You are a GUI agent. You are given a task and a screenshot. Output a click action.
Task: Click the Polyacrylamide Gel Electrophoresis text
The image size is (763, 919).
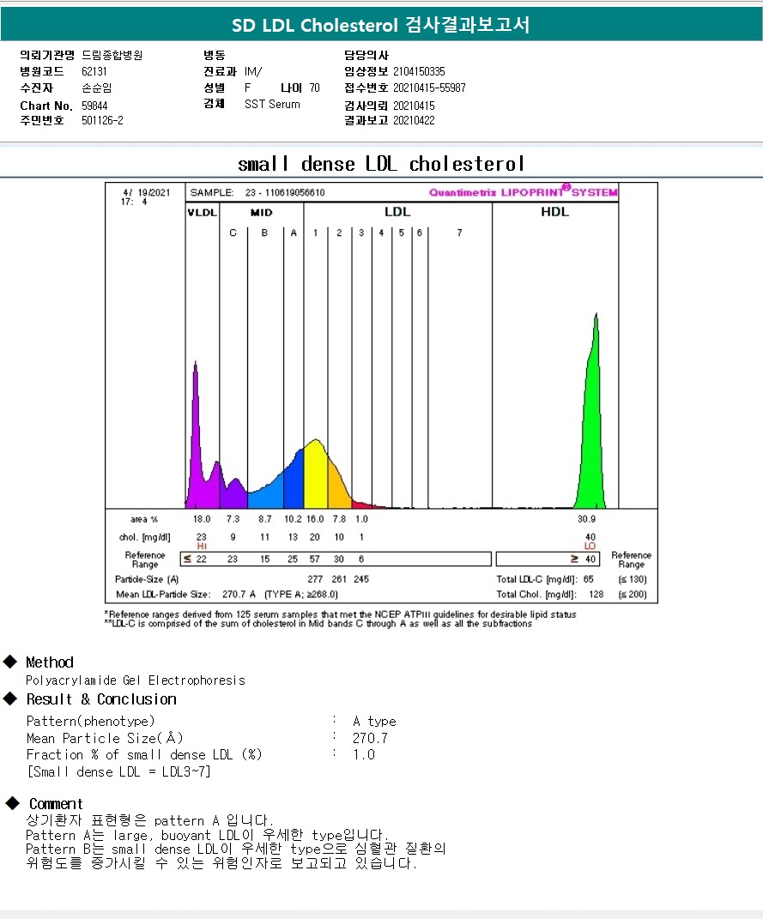136,680
